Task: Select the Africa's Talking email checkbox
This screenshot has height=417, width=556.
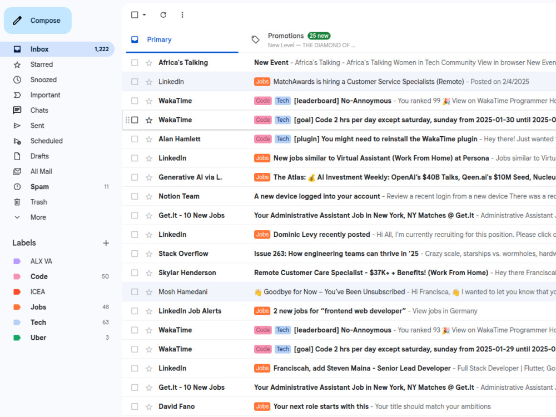Action: click(135, 63)
